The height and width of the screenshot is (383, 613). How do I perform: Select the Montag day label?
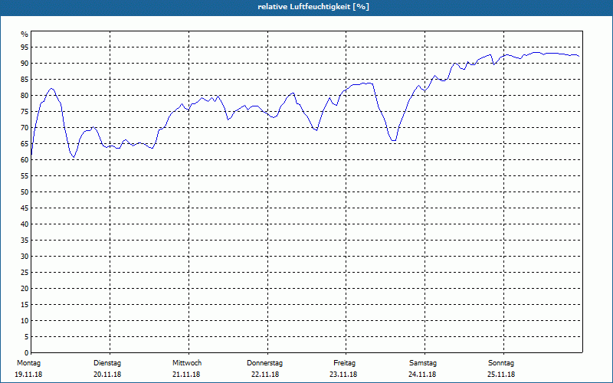pos(28,363)
